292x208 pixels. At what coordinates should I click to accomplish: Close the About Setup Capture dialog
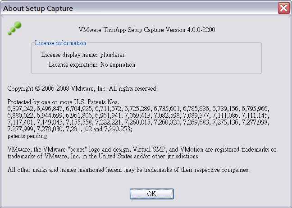(x=283, y=8)
